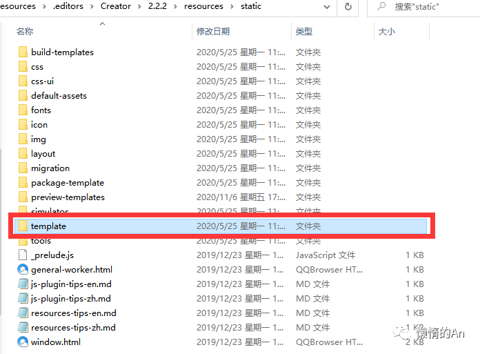Select the window.html file name

click(x=56, y=342)
